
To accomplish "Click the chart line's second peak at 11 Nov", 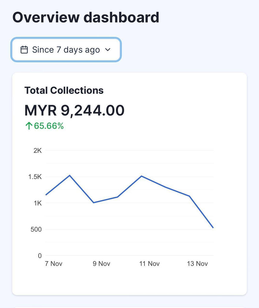I will pyautogui.click(x=141, y=176).
